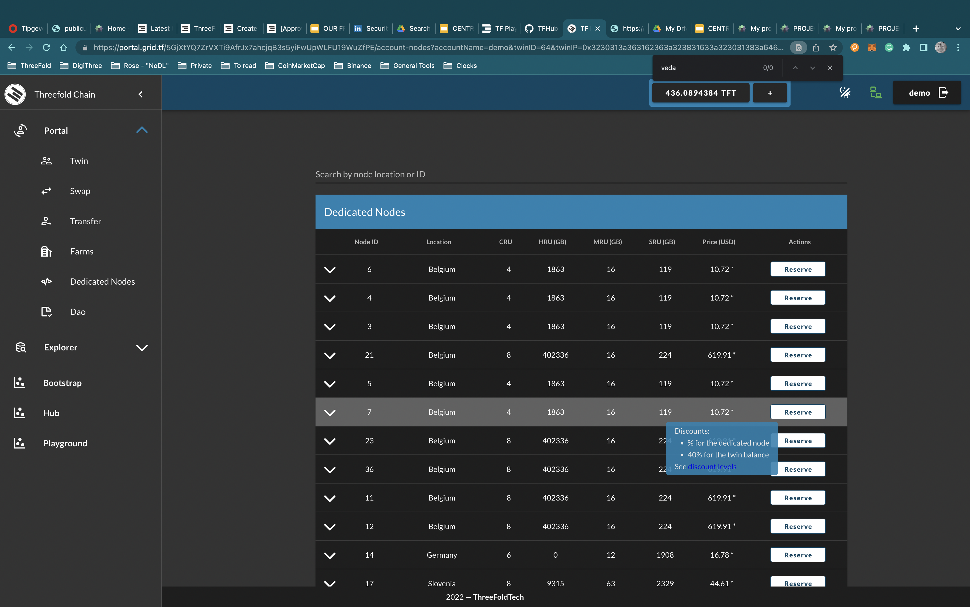Image resolution: width=970 pixels, height=607 pixels.
Task: Collapse the sidebar with the arrow toggle
Action: coord(141,94)
